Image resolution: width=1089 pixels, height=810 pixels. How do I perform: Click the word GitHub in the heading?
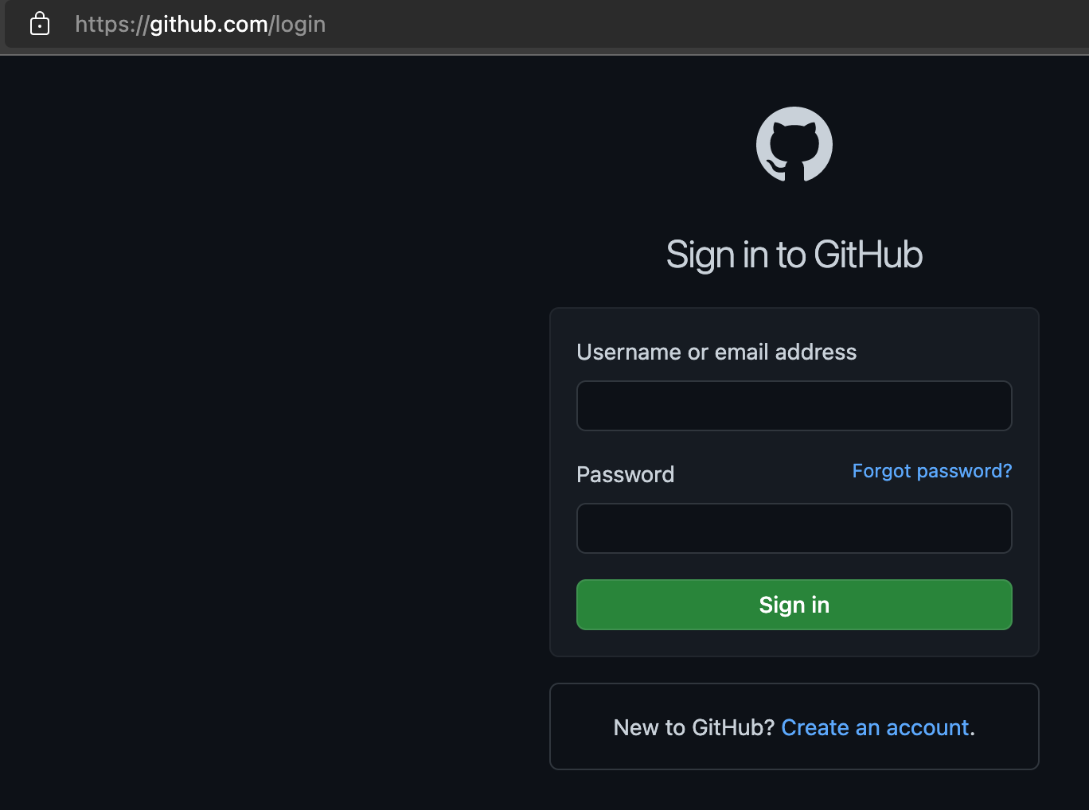[x=868, y=255]
